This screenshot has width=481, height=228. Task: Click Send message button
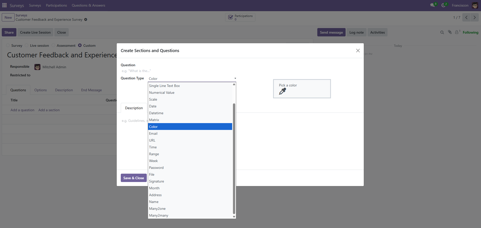(x=331, y=32)
